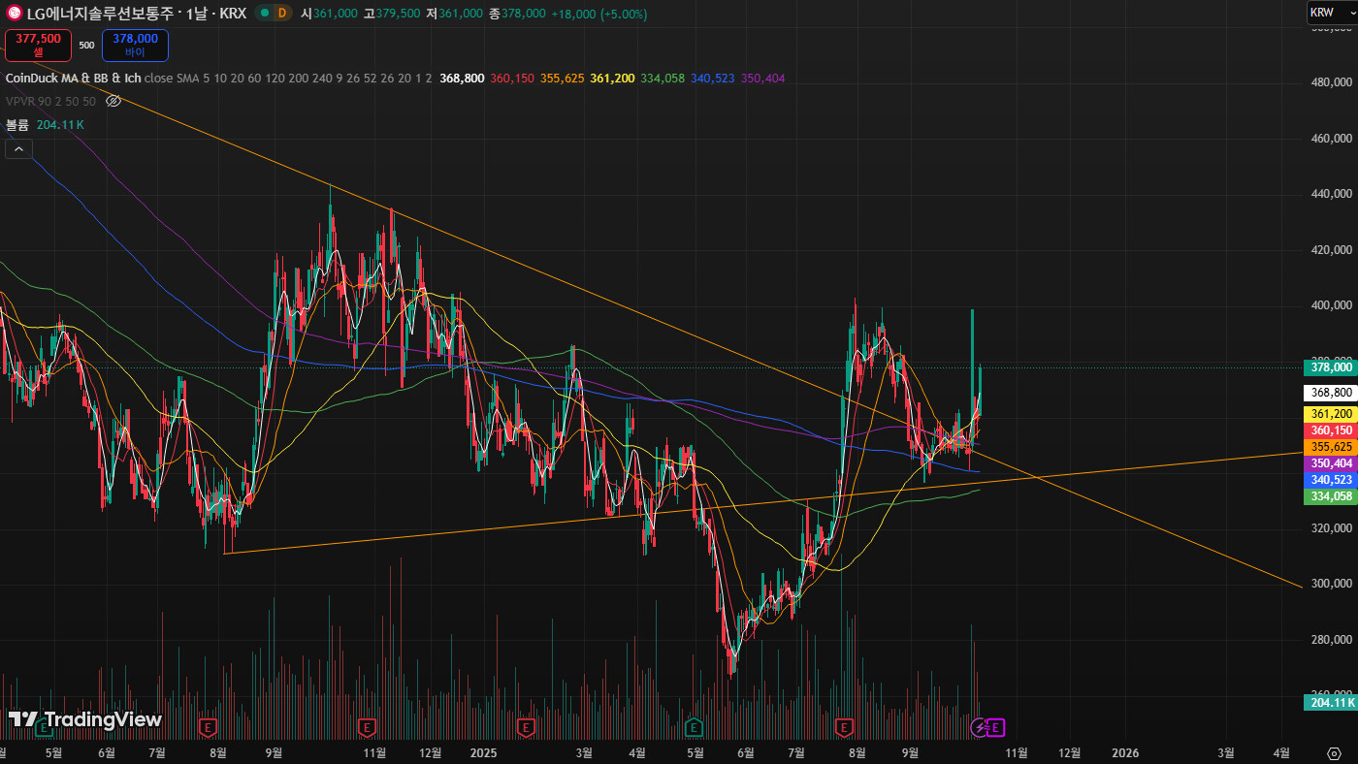Open chart settings gear on time axis

(1334, 753)
